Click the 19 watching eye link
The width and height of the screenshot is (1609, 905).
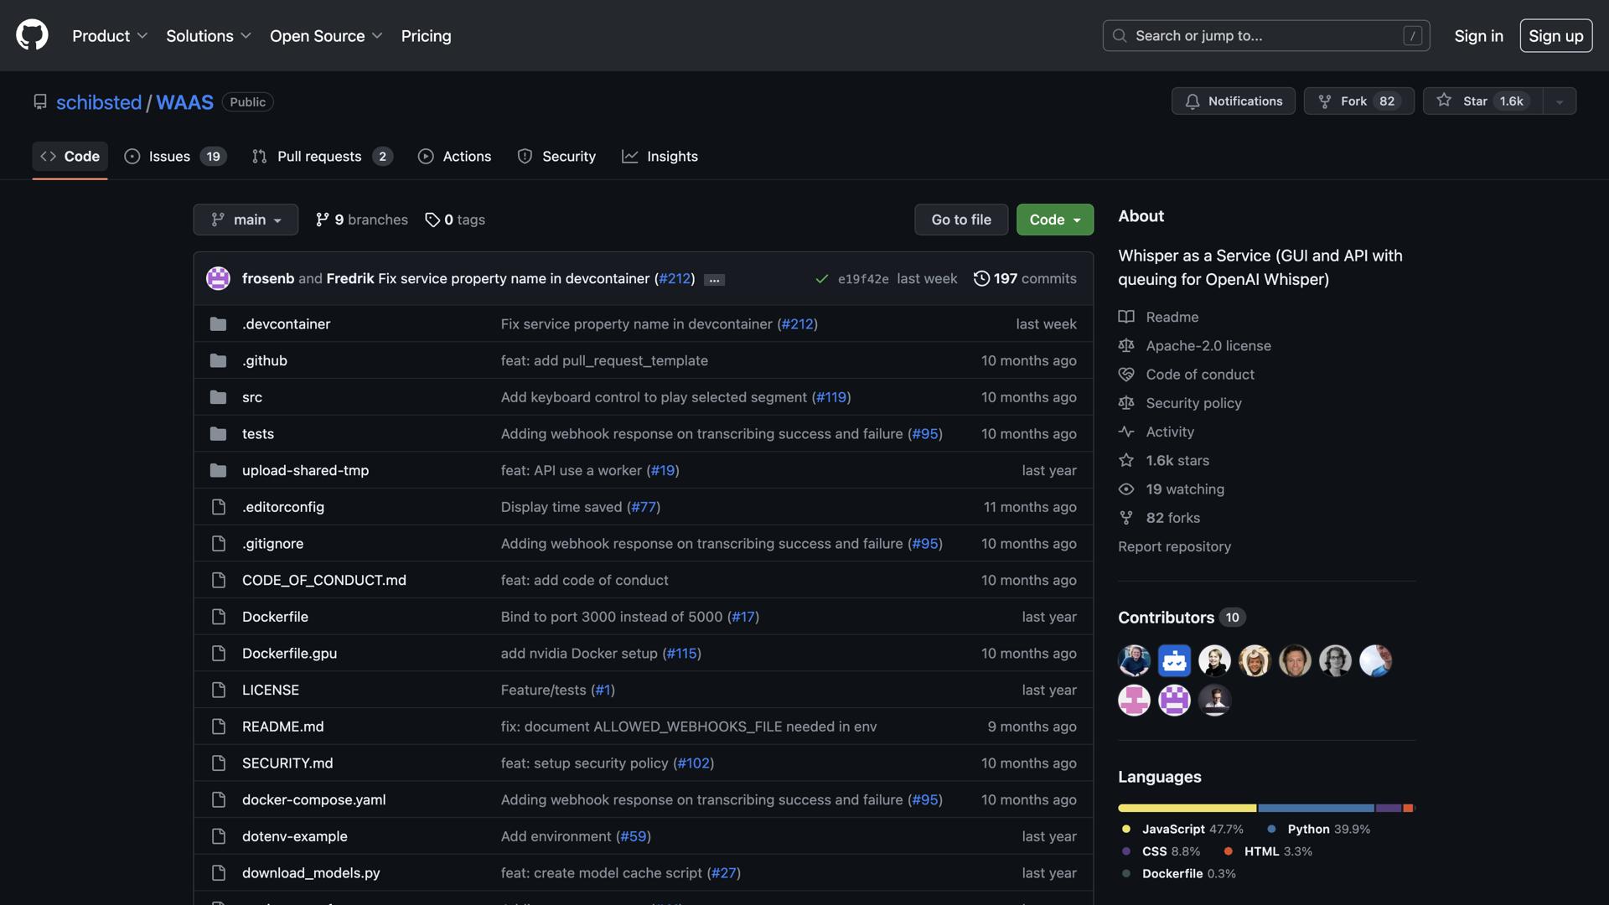(x=1184, y=489)
